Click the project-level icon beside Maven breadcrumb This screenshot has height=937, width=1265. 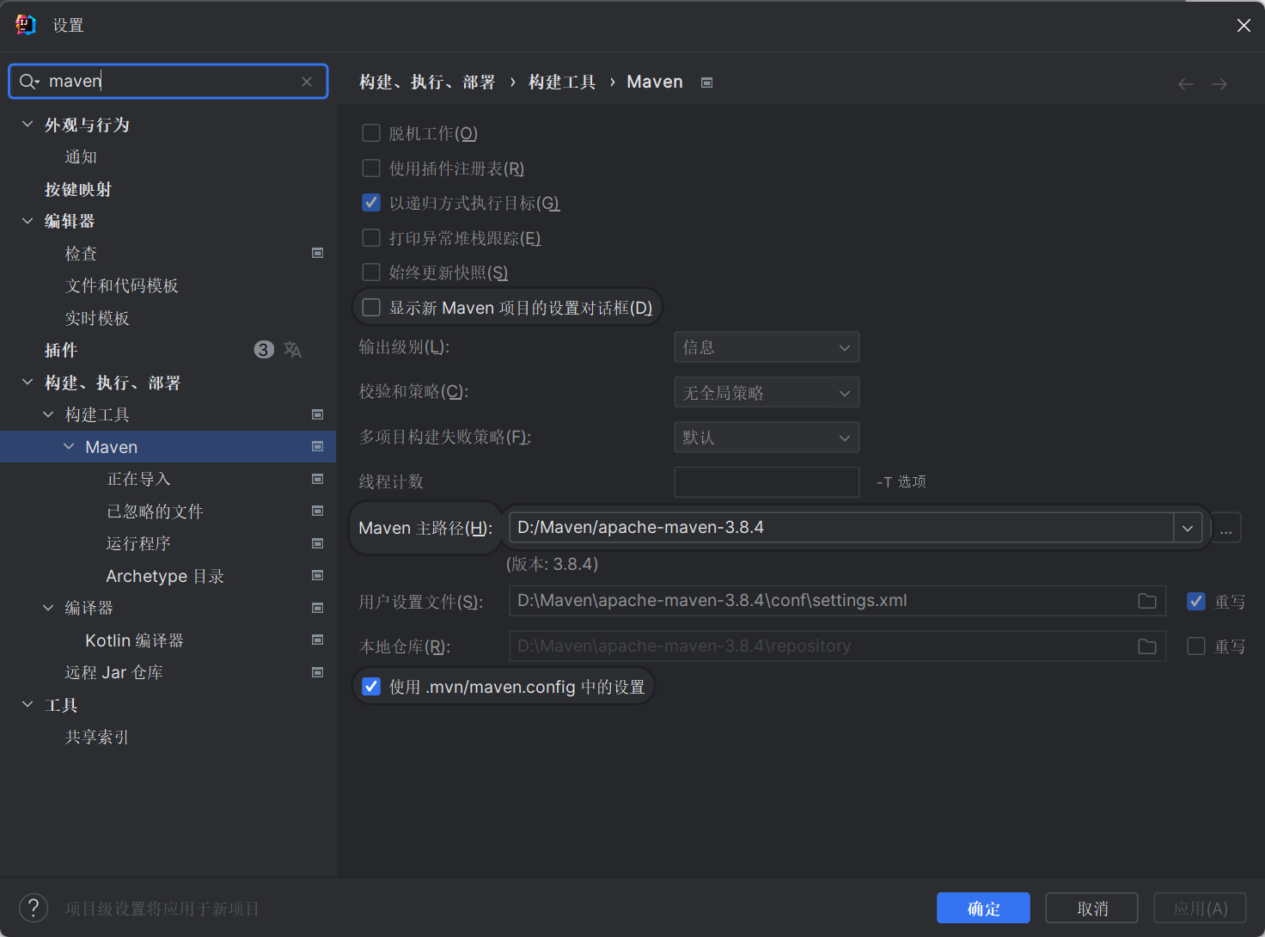[x=706, y=83]
